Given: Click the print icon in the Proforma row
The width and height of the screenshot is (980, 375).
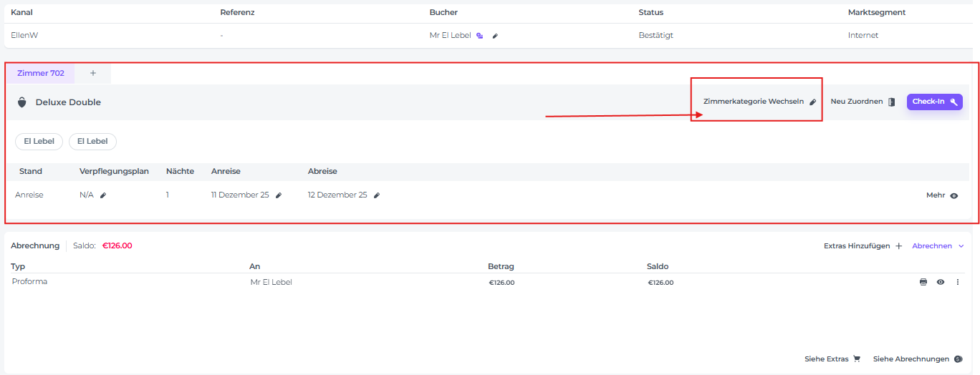Looking at the screenshot, I should (923, 282).
